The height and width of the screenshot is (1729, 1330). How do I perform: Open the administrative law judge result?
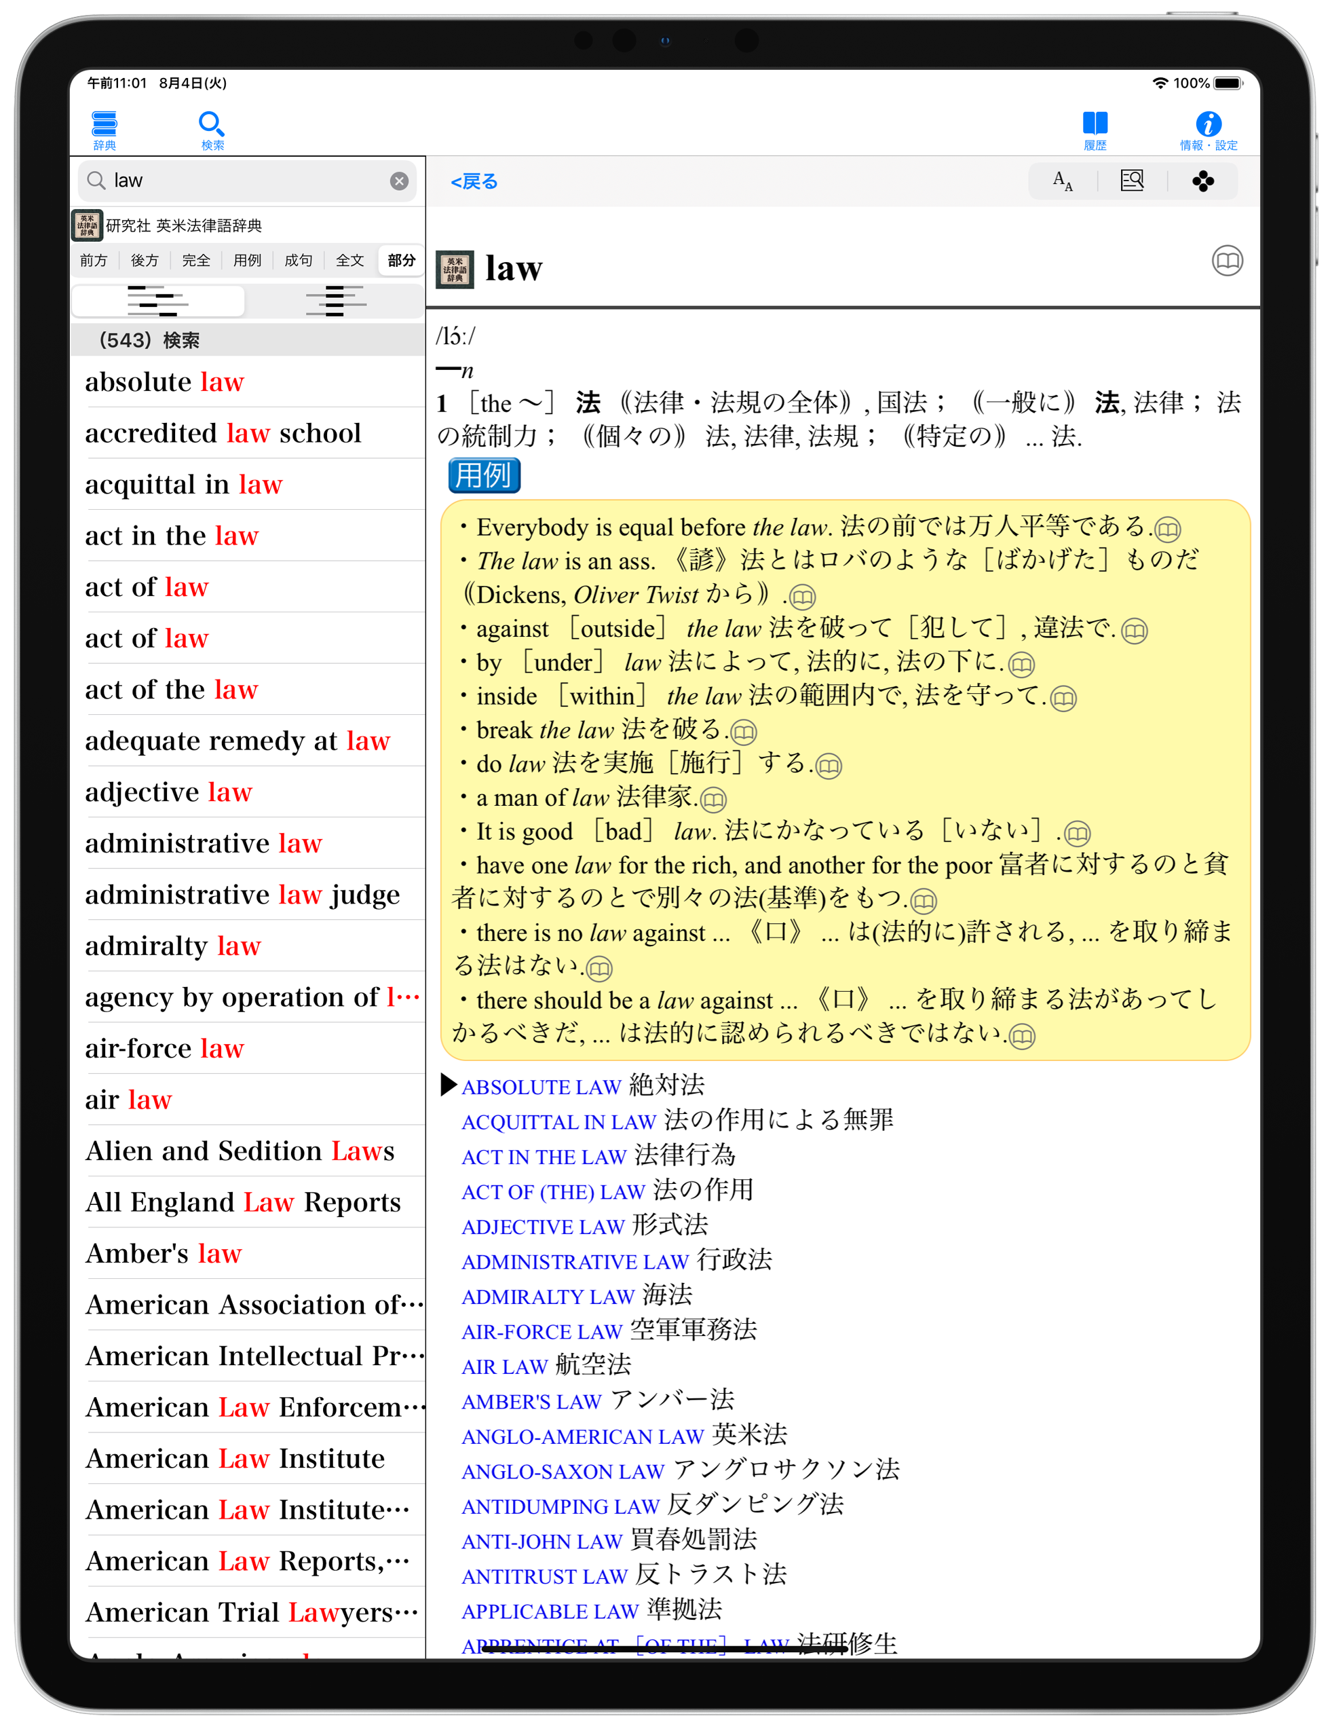242,895
